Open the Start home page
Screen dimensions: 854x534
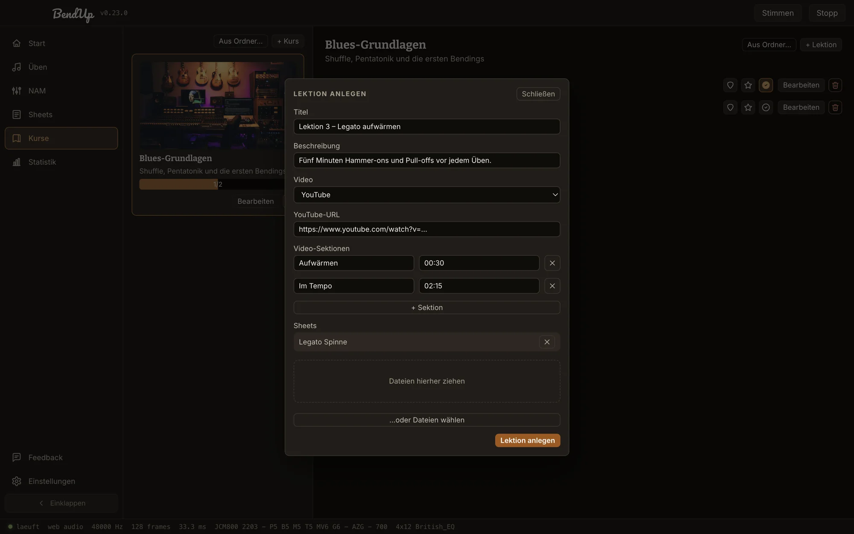click(x=61, y=44)
